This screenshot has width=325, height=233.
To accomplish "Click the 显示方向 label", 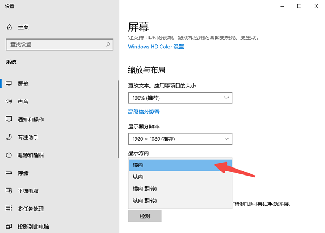I will 139,153.
